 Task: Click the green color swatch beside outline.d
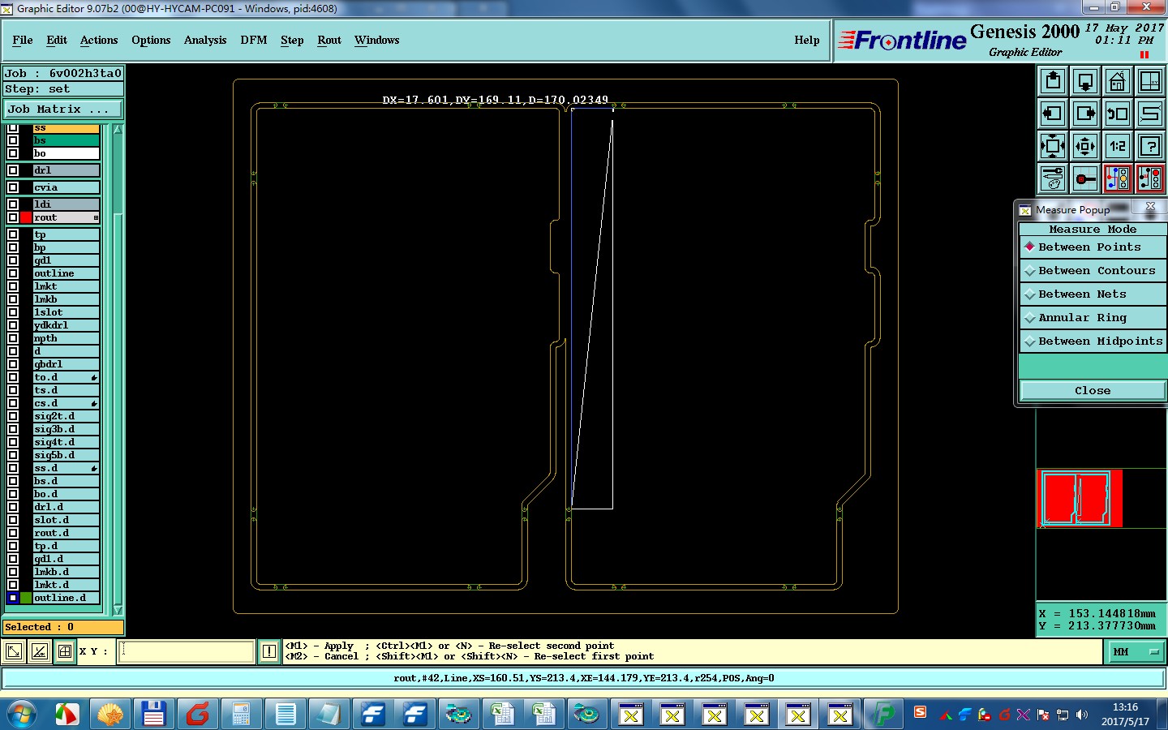[26, 598]
